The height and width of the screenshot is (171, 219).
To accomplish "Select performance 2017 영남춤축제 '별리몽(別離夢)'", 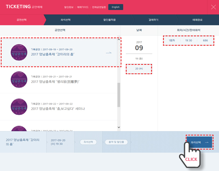I will [x=59, y=80].
